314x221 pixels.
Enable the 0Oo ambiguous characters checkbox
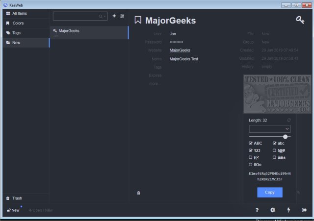pyautogui.click(x=251, y=165)
